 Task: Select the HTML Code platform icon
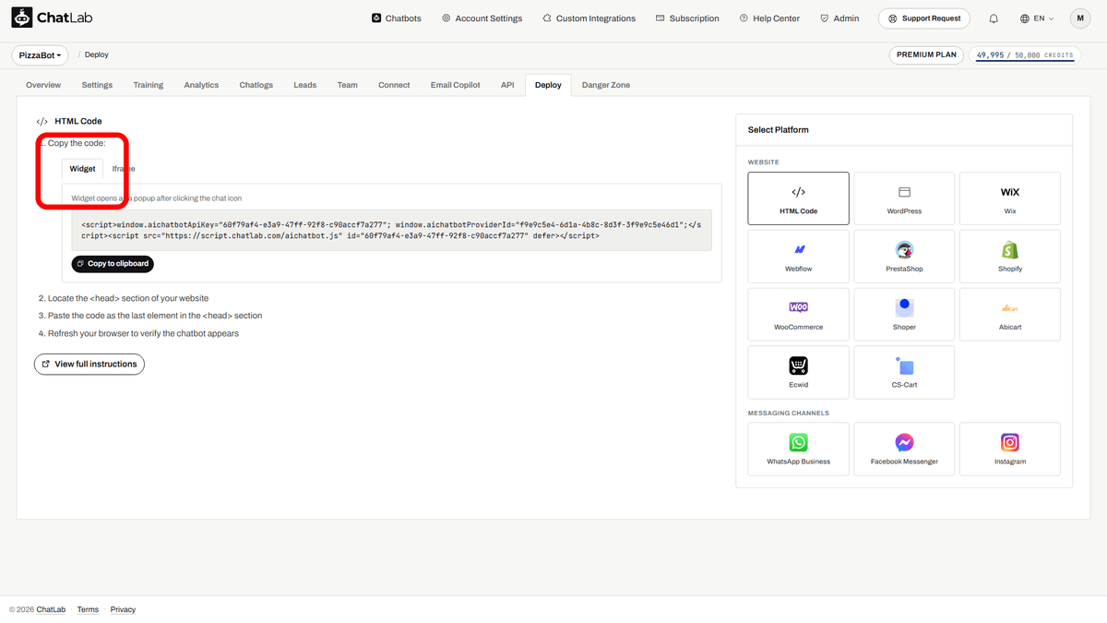point(799,192)
